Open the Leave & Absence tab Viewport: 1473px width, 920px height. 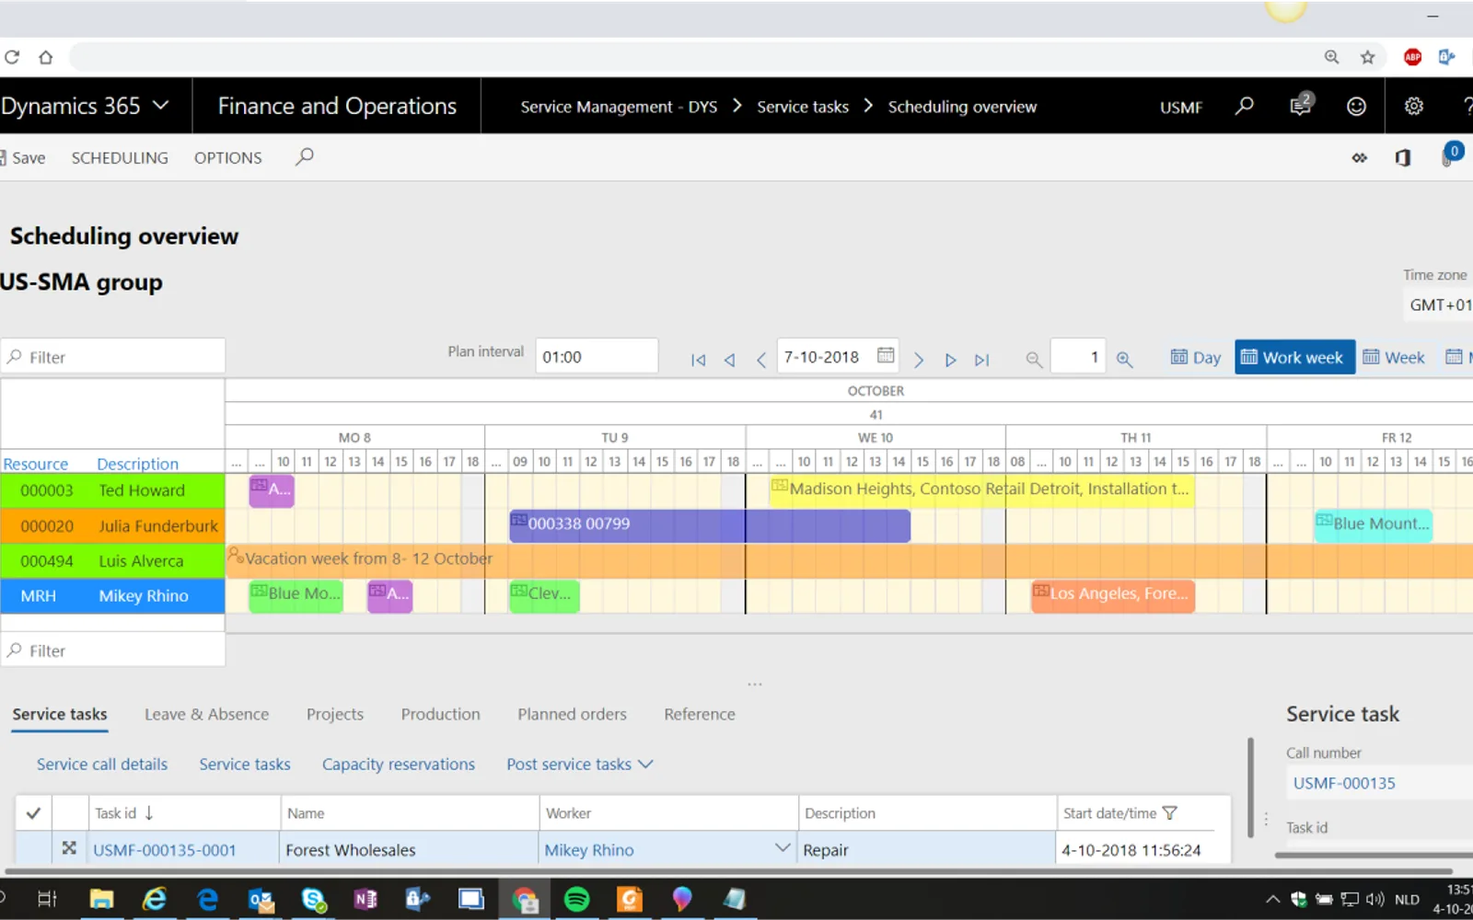coord(206,714)
